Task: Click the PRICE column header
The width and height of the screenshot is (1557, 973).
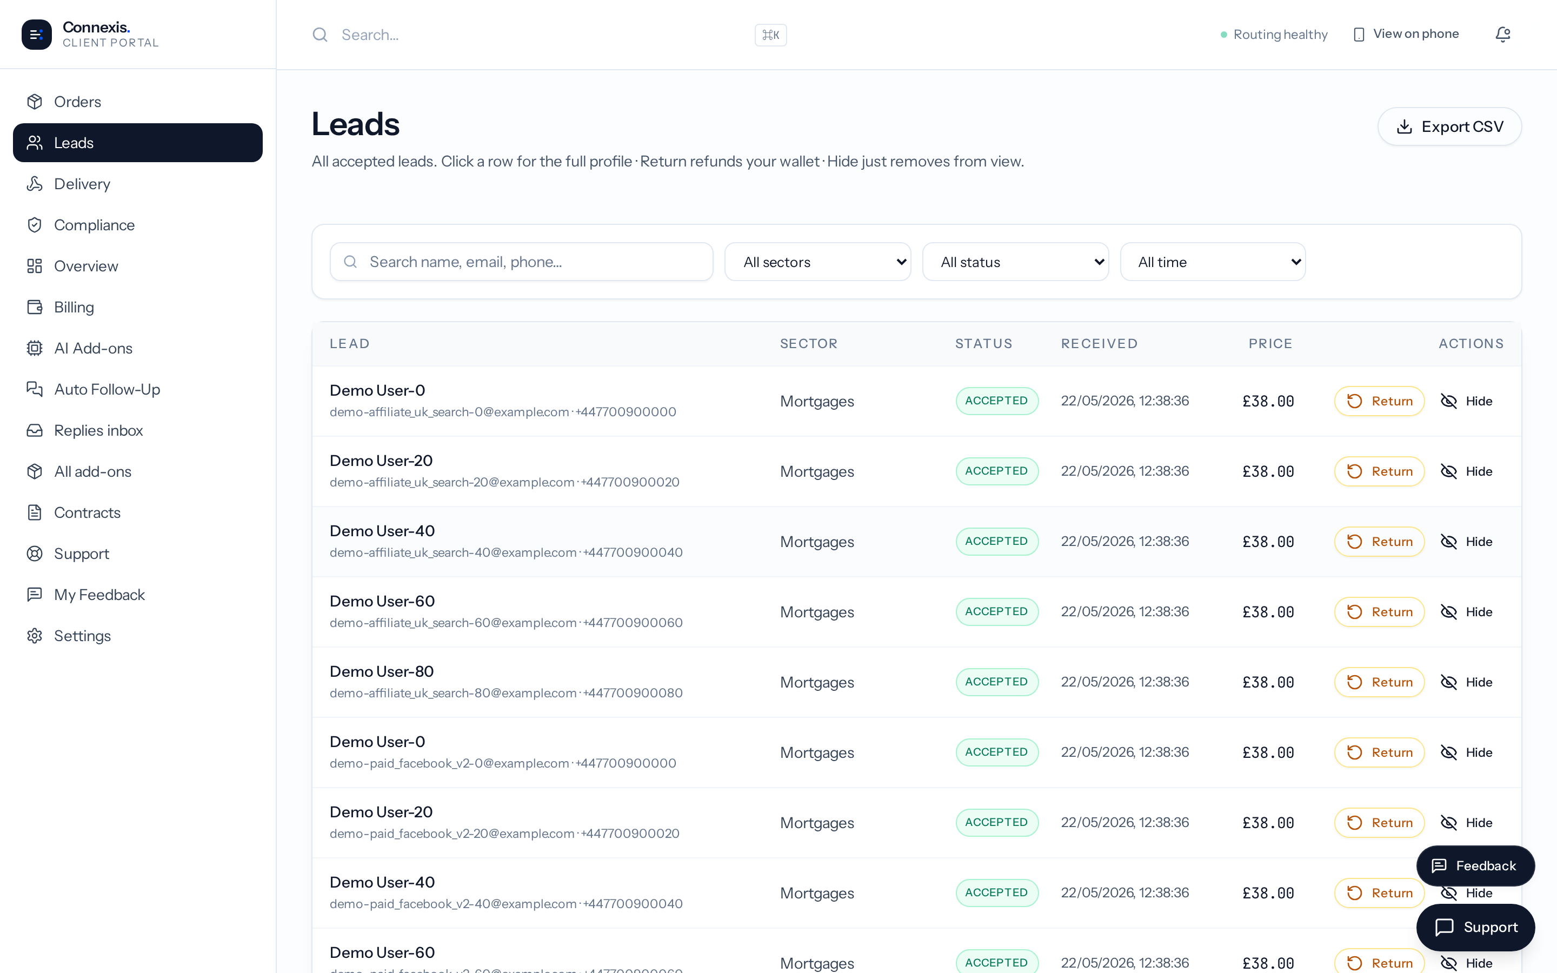Action: [x=1270, y=344]
